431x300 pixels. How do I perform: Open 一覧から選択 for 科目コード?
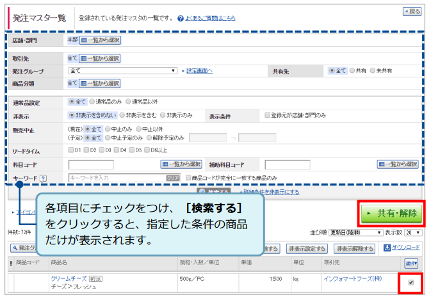(x=181, y=164)
